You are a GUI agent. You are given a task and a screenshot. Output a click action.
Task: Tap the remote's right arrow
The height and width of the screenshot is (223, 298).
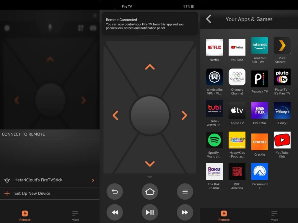tap(184, 115)
